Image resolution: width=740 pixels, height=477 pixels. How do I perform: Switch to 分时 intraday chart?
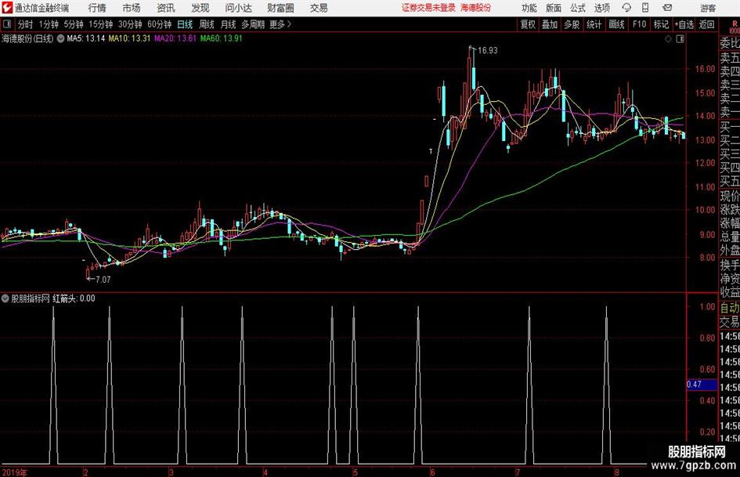point(25,24)
